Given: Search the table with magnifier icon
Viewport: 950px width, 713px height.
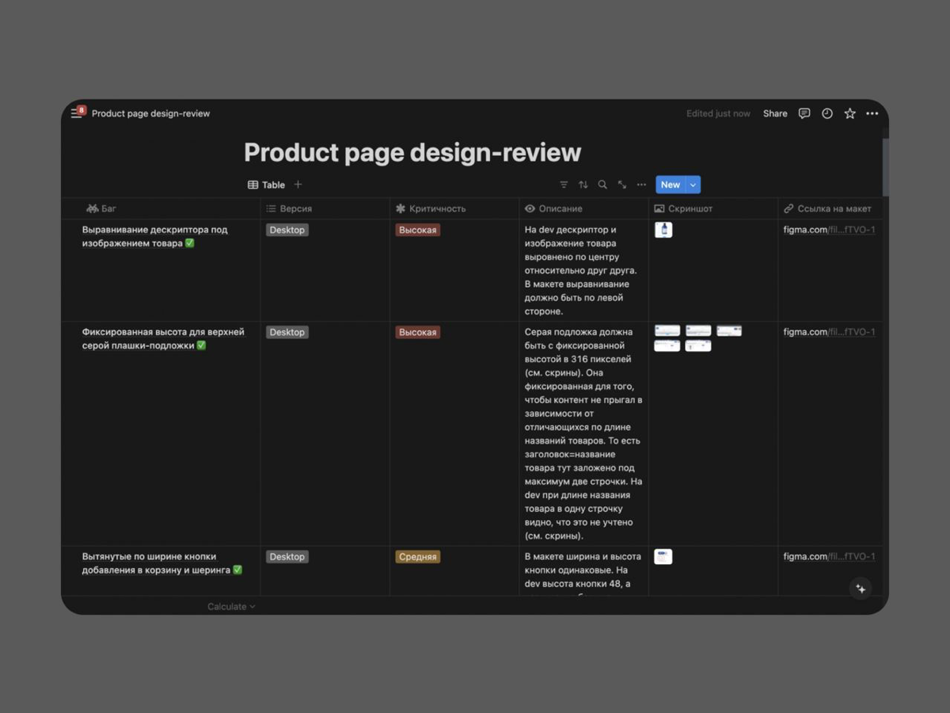Looking at the screenshot, I should click(602, 185).
